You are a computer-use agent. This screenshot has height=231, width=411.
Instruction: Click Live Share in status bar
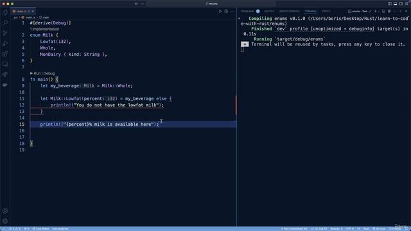[40, 228]
